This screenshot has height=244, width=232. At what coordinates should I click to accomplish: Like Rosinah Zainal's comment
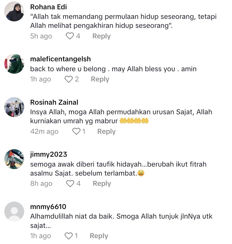click(x=76, y=131)
